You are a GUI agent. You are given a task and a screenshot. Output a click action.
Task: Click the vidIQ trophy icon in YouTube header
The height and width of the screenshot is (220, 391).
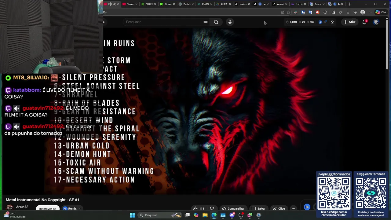coord(332,22)
